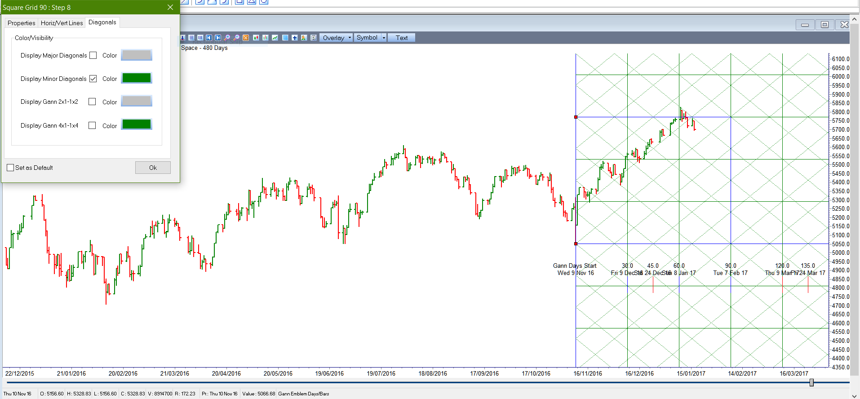Image resolution: width=860 pixels, height=399 pixels.
Task: Tick Display Gann 4x1-1x4 checkbox
Action: click(92, 125)
